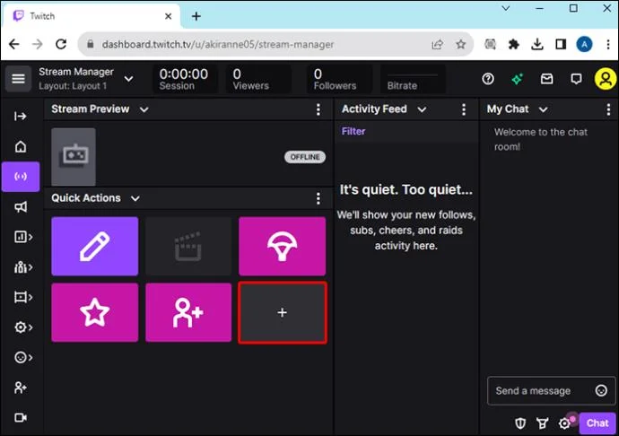
Task: Open the Chrome three-dot menu
Action: pos(608,44)
